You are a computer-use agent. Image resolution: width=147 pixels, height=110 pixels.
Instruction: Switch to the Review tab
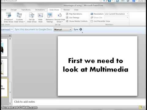(x=66, y=10)
